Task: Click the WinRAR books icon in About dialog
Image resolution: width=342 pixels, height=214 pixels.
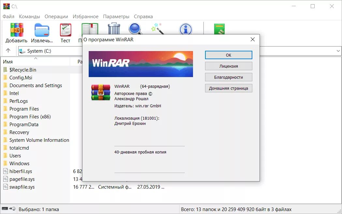Action: tap(100, 92)
